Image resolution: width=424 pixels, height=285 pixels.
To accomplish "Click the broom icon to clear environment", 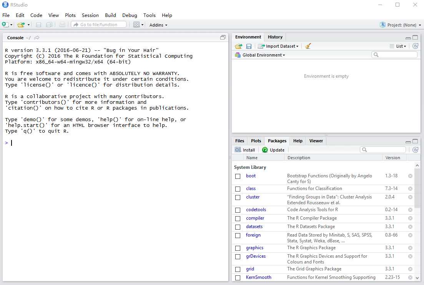I will 308,46.
